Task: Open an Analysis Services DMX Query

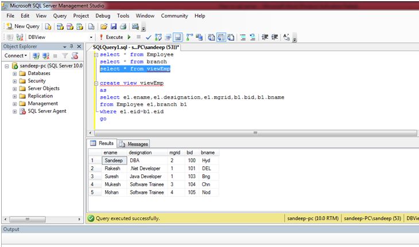Action: tap(70, 26)
